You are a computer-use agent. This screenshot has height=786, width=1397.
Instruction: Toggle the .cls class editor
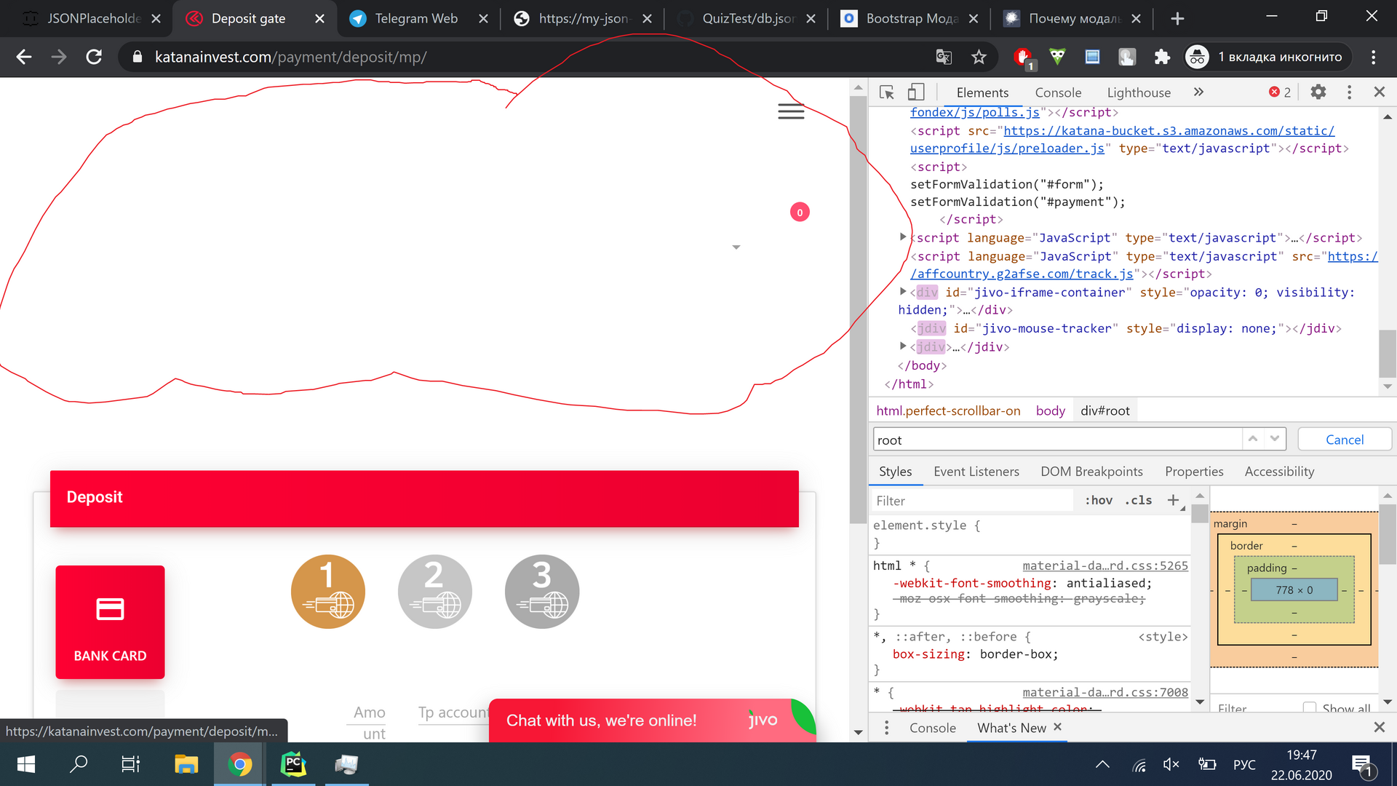click(1138, 501)
